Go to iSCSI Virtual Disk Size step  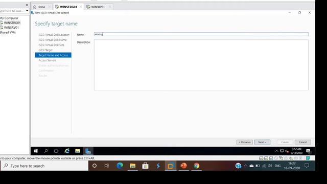(x=51, y=45)
